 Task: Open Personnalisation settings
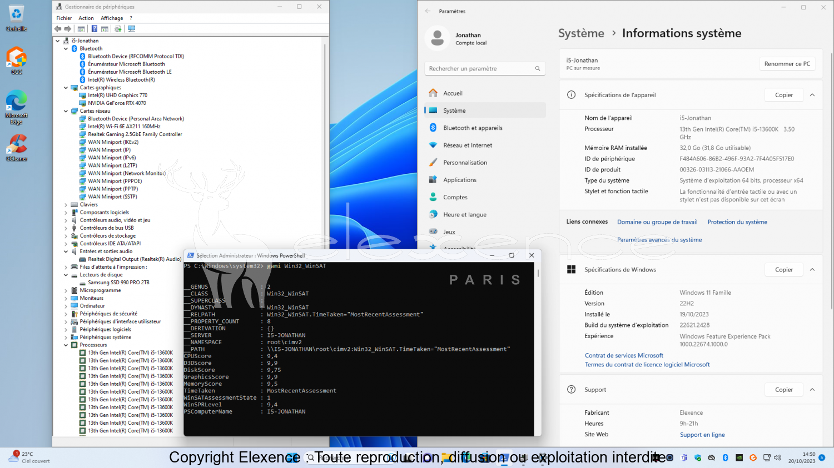(485, 163)
